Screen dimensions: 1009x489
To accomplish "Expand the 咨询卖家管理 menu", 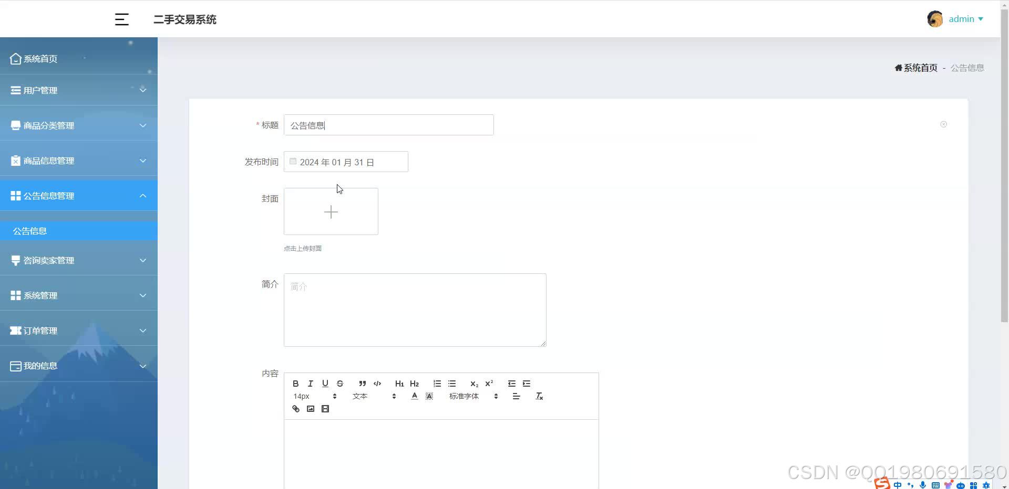I will tap(79, 260).
